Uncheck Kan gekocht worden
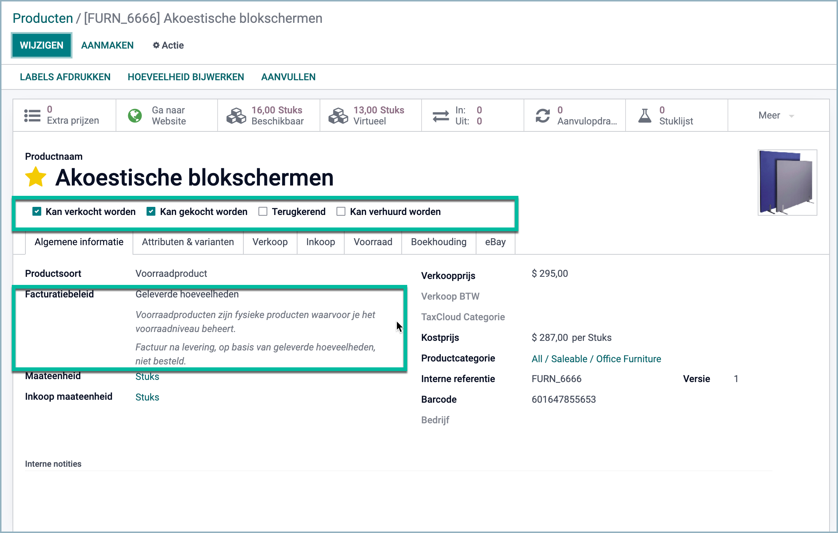The height and width of the screenshot is (533, 838). (151, 211)
